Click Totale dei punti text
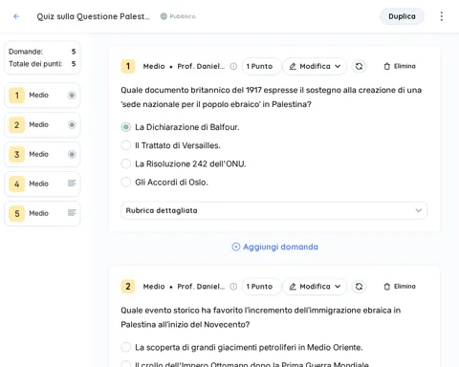 click(x=35, y=64)
